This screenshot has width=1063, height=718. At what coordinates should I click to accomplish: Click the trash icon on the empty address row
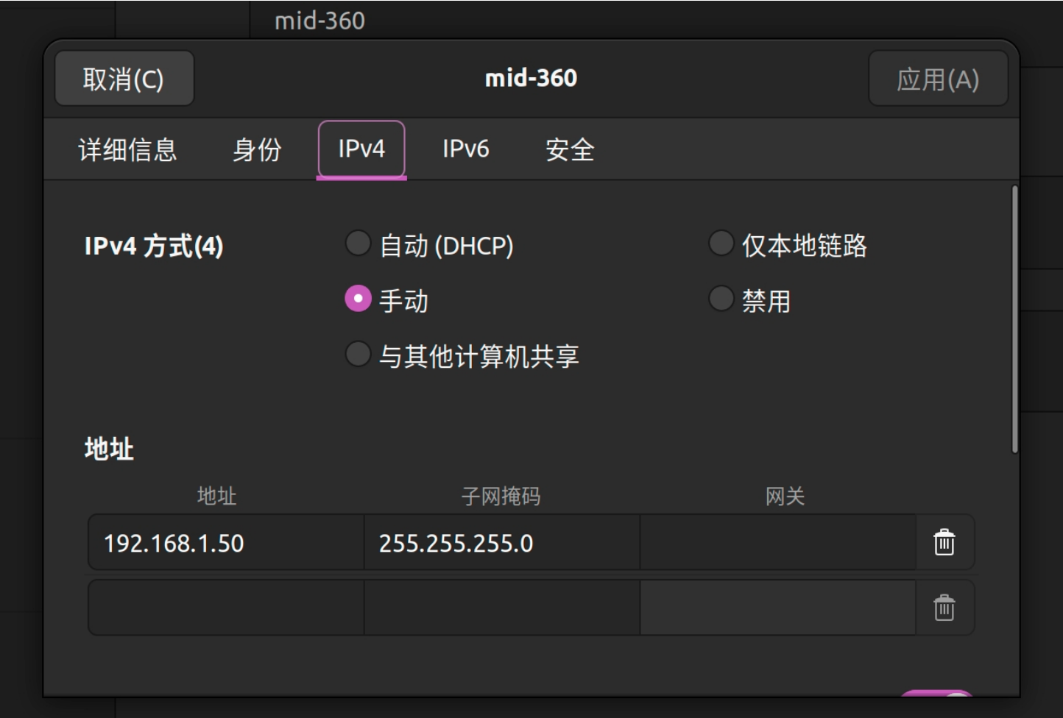tap(944, 608)
